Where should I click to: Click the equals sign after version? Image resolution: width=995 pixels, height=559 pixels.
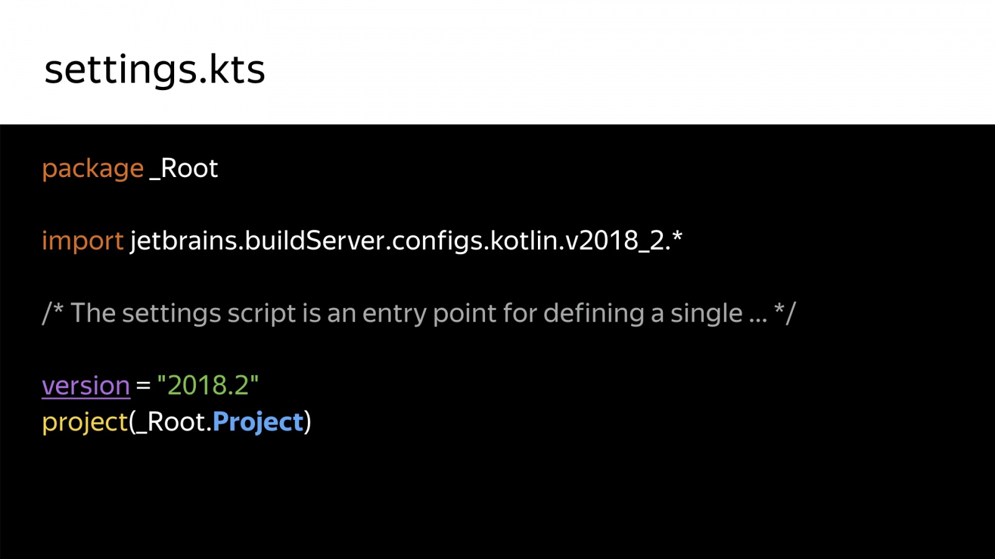pyautogui.click(x=144, y=386)
